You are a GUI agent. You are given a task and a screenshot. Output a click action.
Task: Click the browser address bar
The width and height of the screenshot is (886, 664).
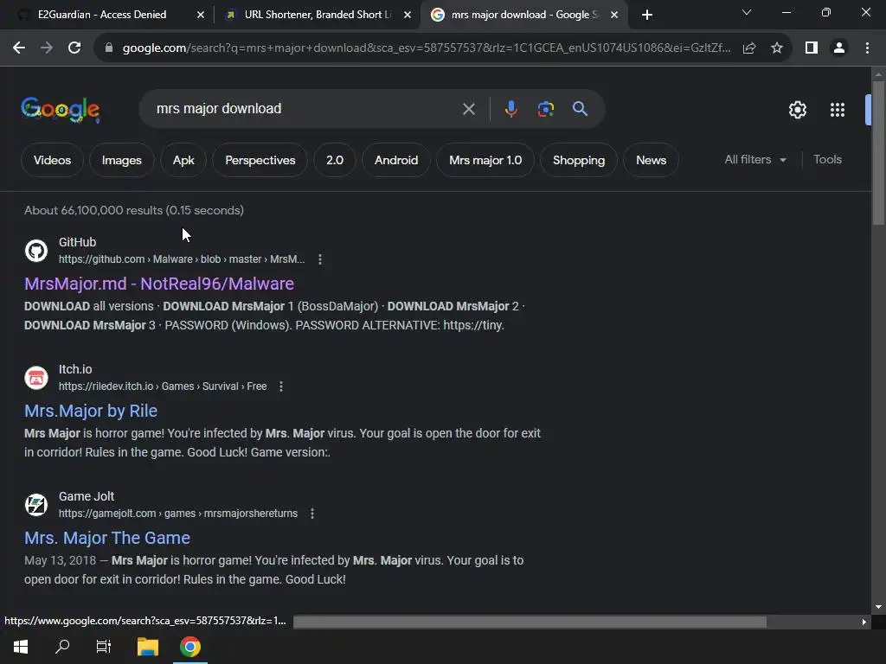427,48
